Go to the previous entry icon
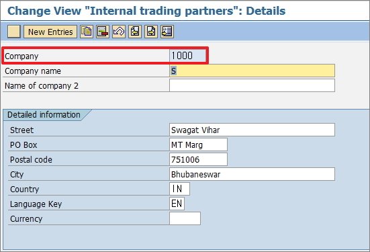 [x=135, y=32]
